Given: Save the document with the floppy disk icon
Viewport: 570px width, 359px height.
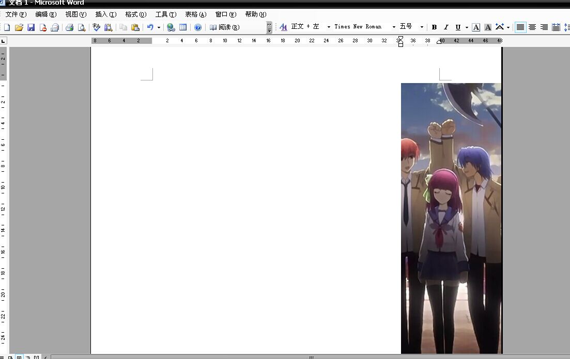Looking at the screenshot, I should [x=31, y=27].
